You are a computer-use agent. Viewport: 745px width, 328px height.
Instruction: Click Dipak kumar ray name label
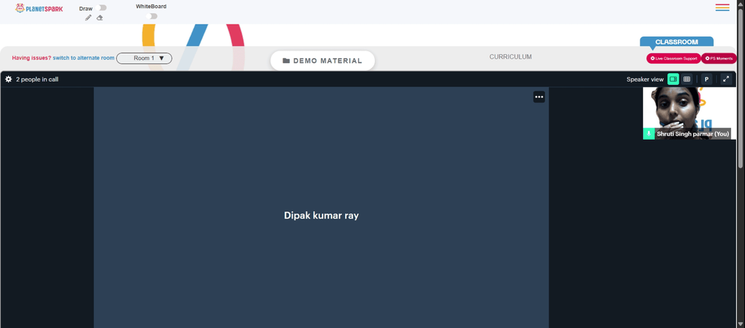pos(321,216)
